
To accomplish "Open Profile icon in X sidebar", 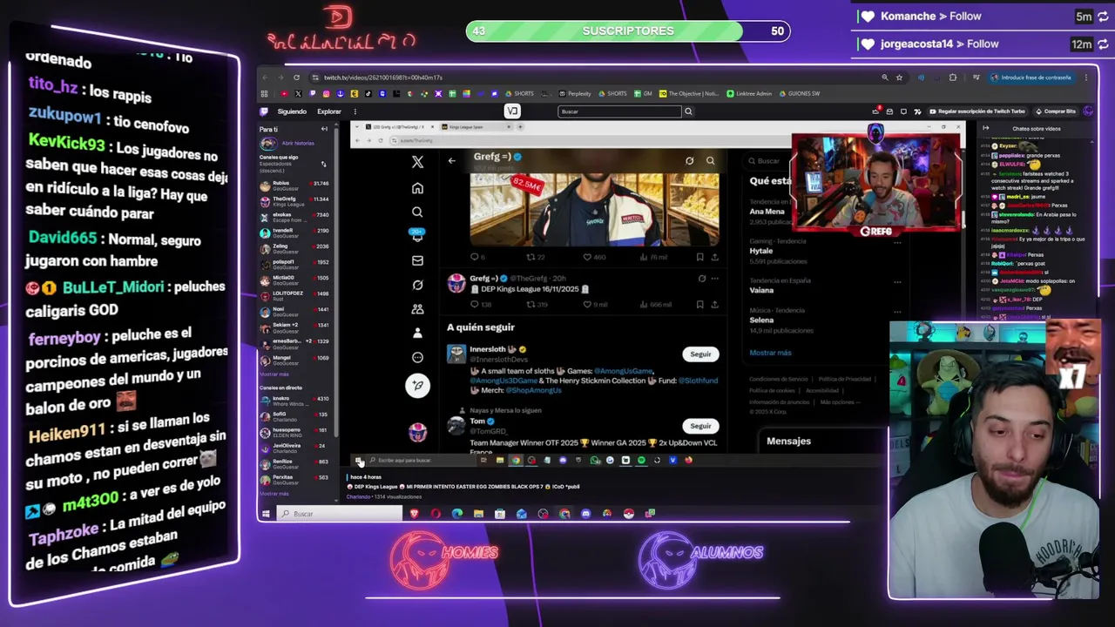I will (417, 333).
